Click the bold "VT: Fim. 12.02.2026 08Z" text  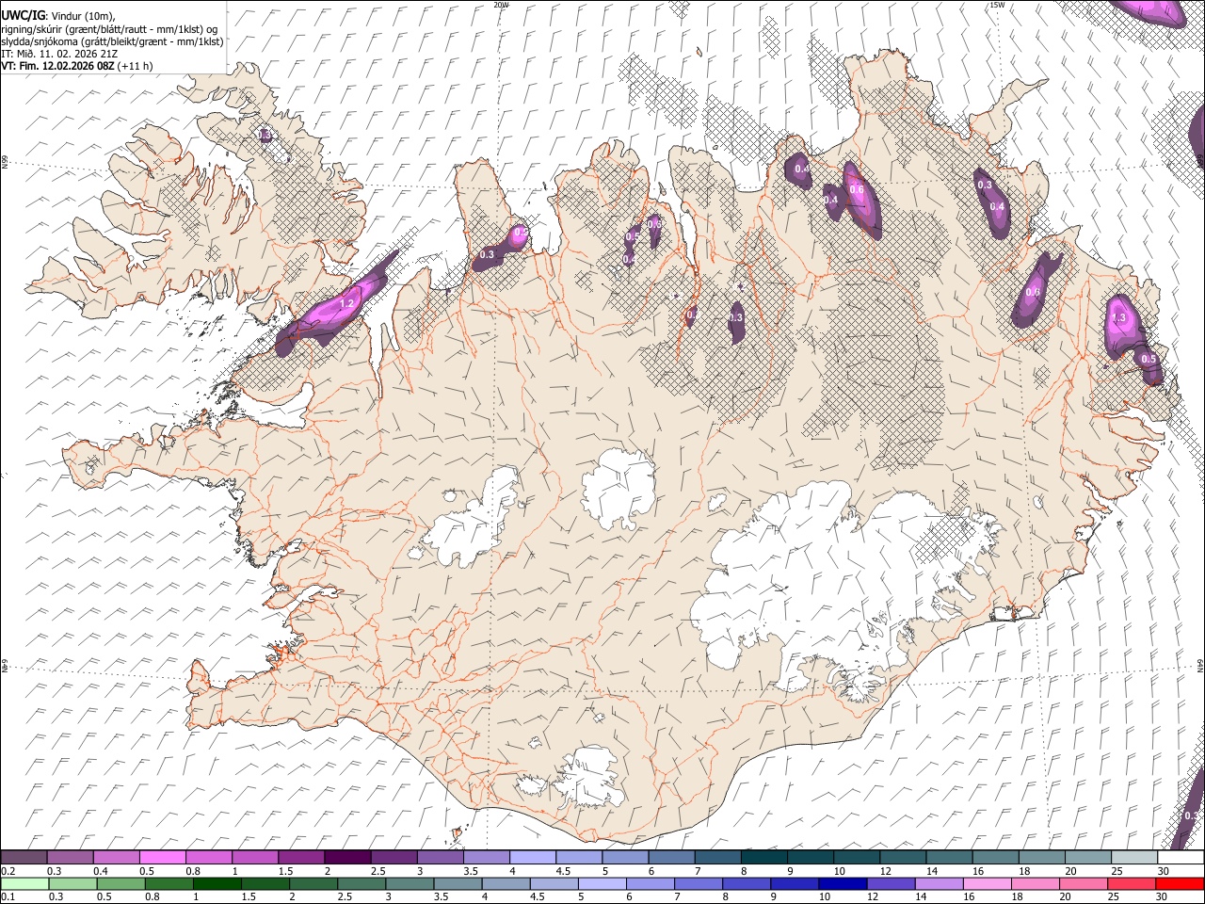[x=57, y=66]
